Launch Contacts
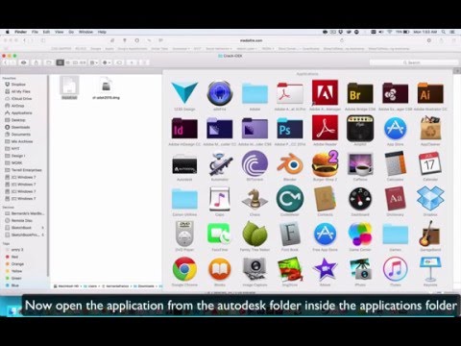The width and height of the screenshot is (461, 346). [325, 199]
